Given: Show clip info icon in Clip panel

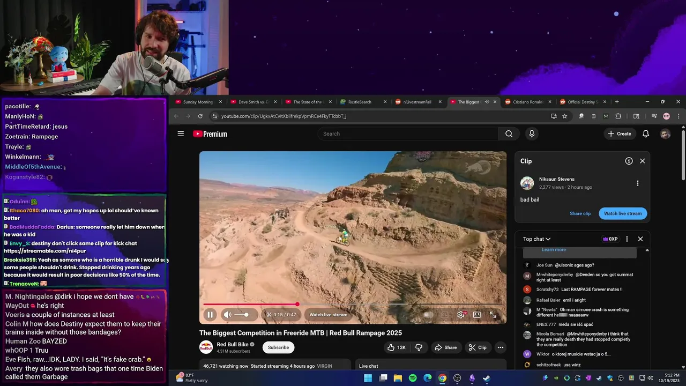Looking at the screenshot, I should [x=629, y=161].
